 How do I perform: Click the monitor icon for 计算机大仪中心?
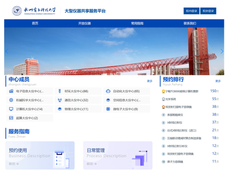coord(11,109)
